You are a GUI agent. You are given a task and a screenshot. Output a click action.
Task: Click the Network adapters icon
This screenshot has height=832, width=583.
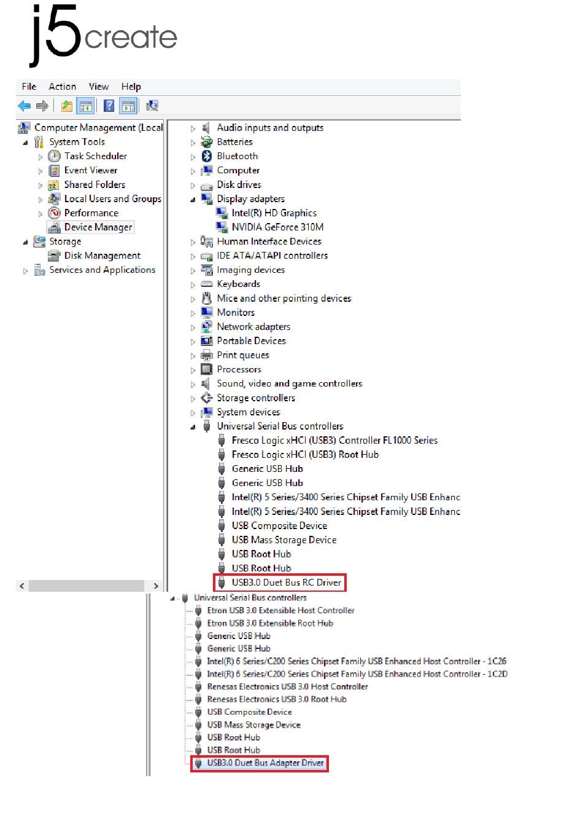(207, 326)
